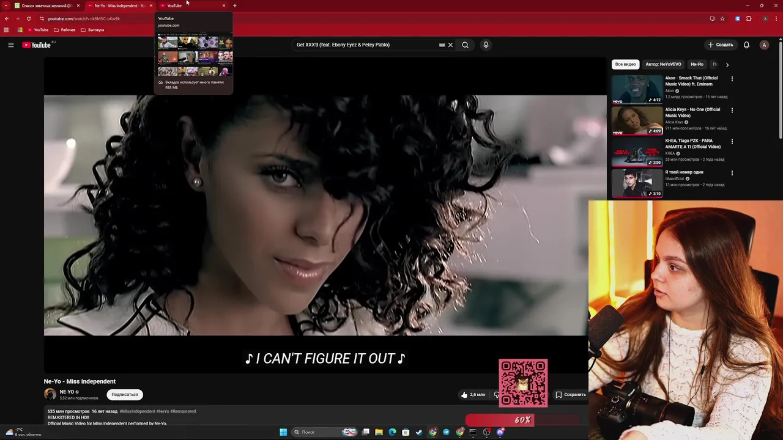The width and height of the screenshot is (783, 440).
Task: Open the Akon Smack That video thumbnail
Action: 637,89
